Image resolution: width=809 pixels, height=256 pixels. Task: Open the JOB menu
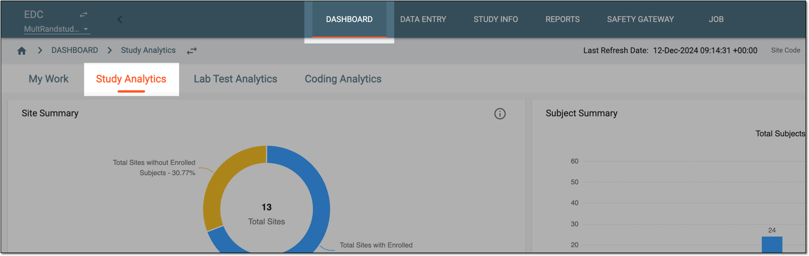[x=716, y=19]
